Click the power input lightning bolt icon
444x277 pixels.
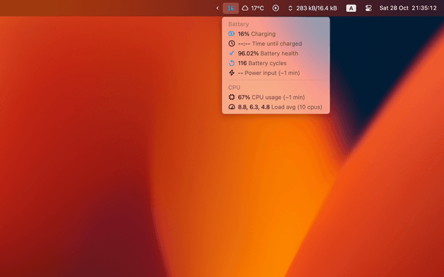click(x=232, y=73)
